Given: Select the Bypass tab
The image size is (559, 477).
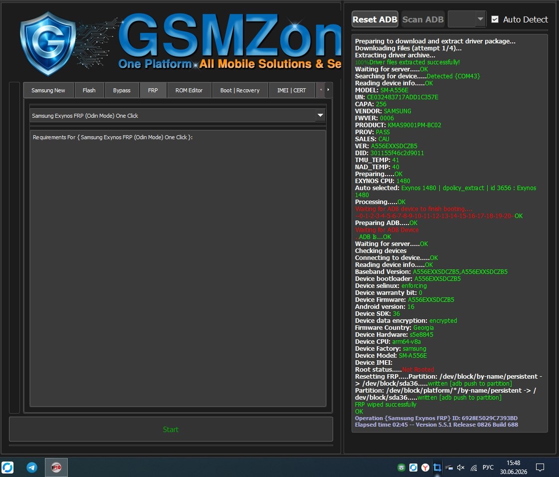Looking at the screenshot, I should (x=122, y=90).
